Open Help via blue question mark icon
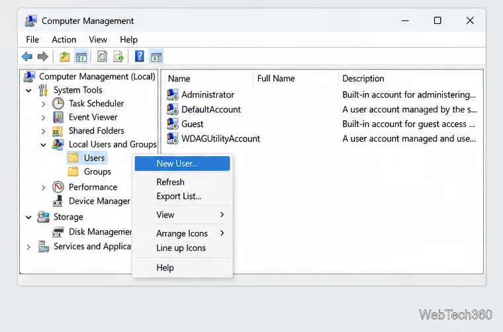Viewport: 503px width, 332px height. [140, 56]
